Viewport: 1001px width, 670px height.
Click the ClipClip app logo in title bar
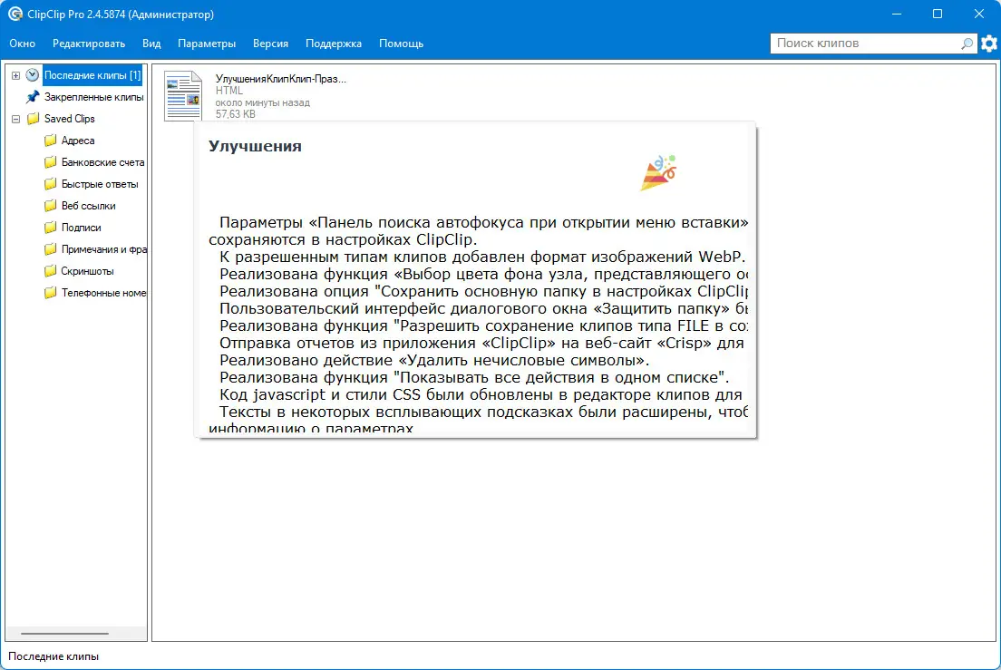point(15,14)
